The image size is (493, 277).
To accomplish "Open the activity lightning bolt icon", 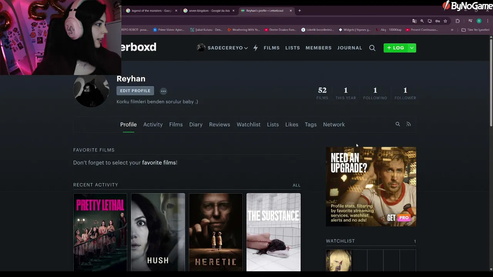I will [255, 48].
